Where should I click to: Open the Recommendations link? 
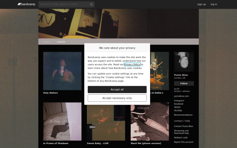point(183,115)
